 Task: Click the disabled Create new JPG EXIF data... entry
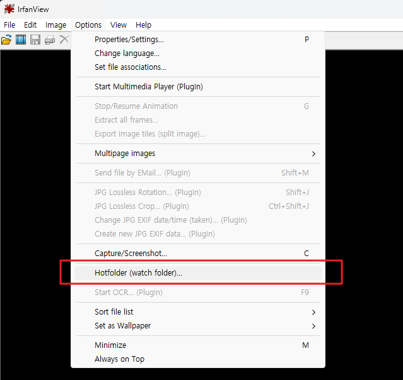tap(198, 234)
